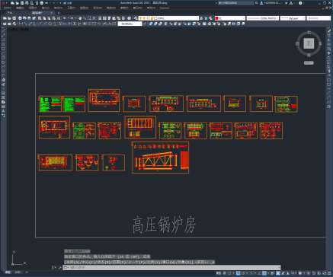The width and height of the screenshot is (333, 277).
Task: Open the 文件(F) menu
Action: [7, 8]
